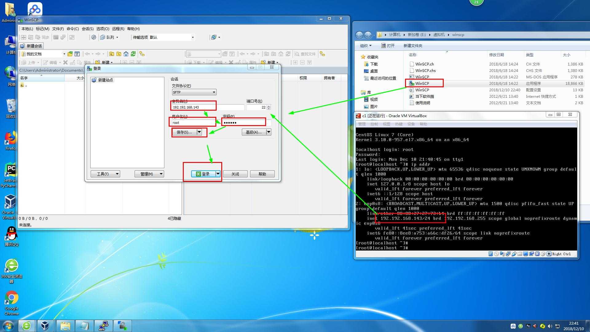Open the 设备 menu in VirtualBox window
This screenshot has height=332, width=590.
click(411, 124)
